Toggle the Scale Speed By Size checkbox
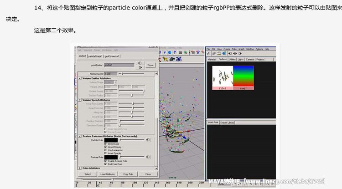Screen dimensions: 342x189 106,129
